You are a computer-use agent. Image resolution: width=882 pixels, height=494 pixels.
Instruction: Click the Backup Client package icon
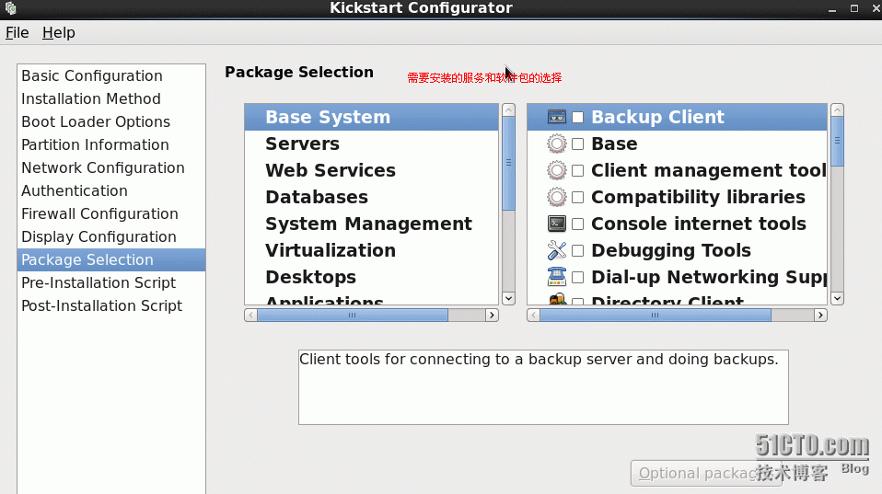556,117
